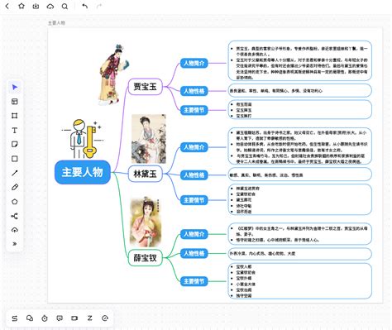392x330 pixels.
Task: Click the businessman with key illustration
Action: (x=83, y=139)
